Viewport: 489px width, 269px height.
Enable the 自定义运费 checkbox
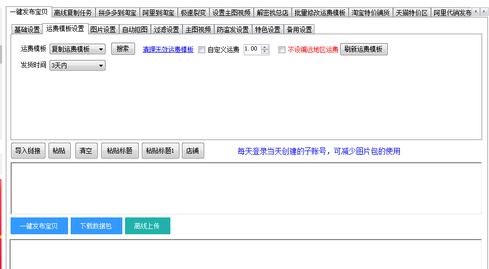[x=202, y=50]
